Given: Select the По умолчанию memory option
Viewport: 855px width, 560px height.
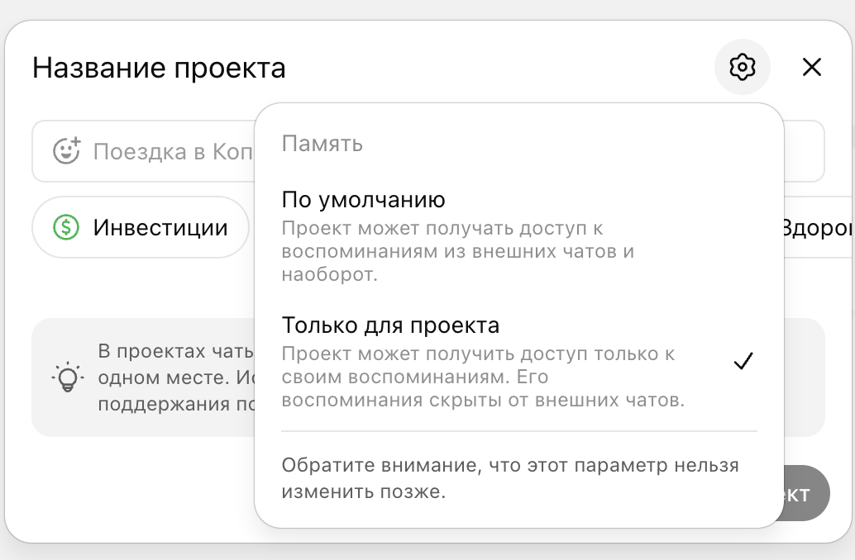Looking at the screenshot, I should pyautogui.click(x=364, y=199).
